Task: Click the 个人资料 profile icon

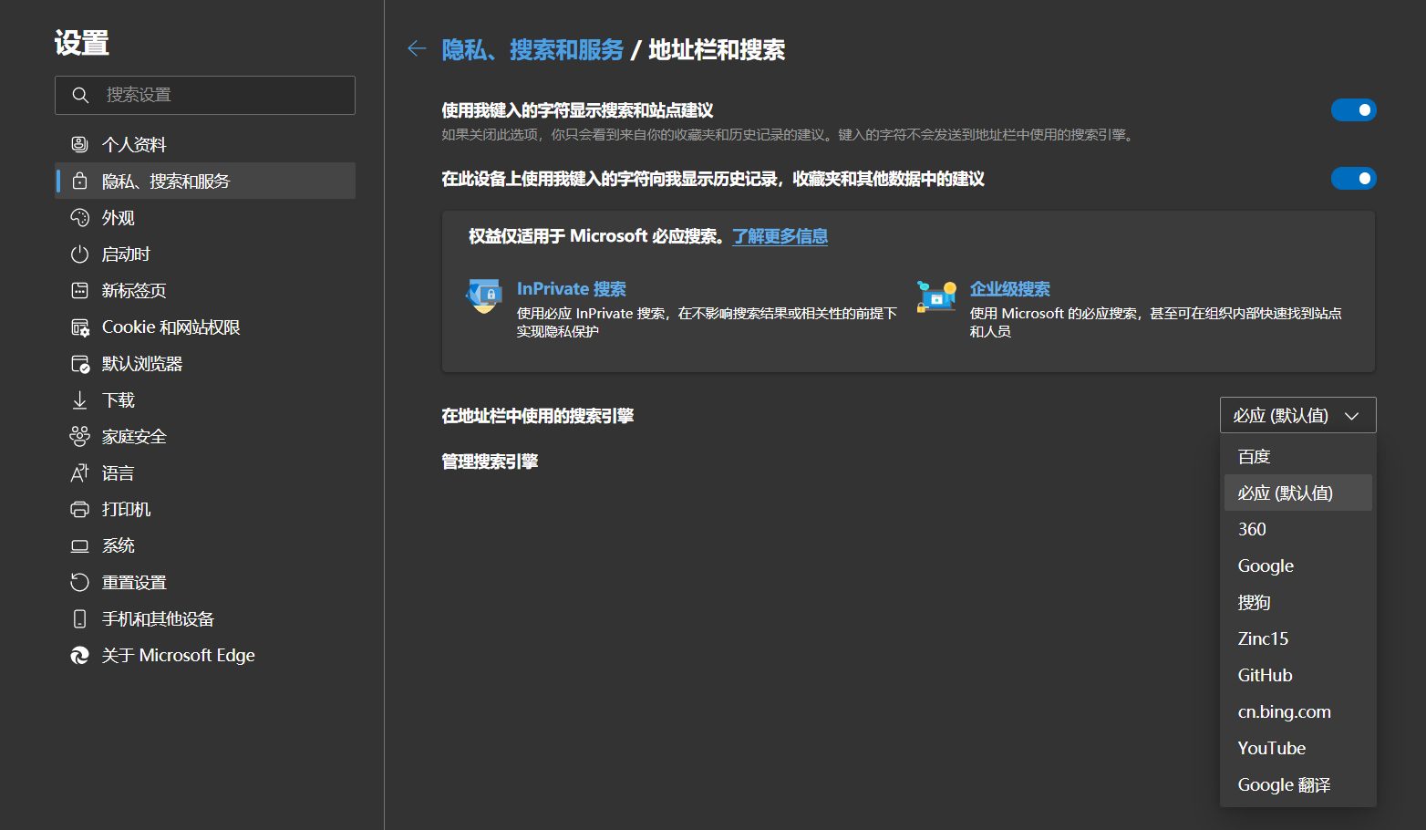Action: 81,143
